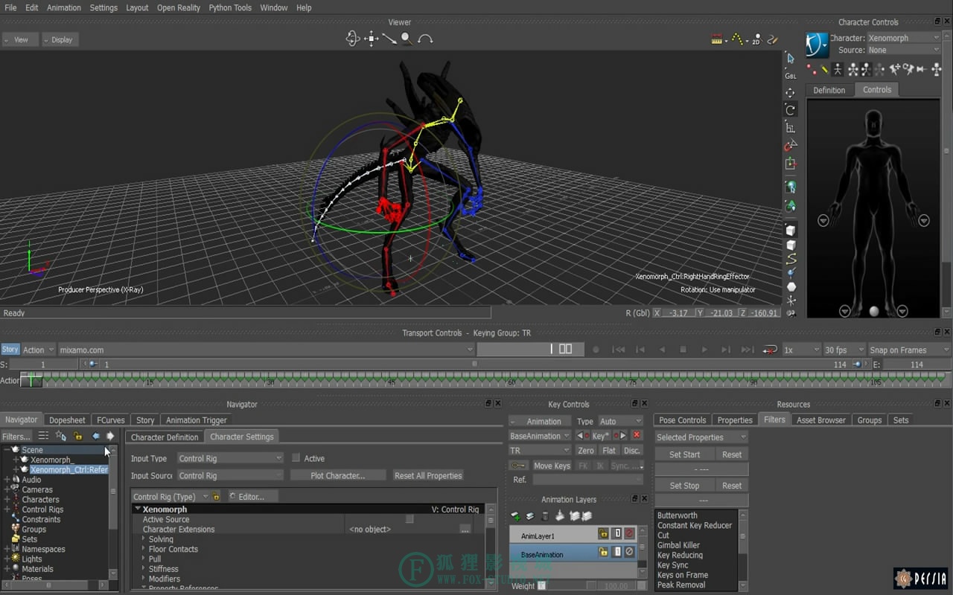This screenshot has width=953, height=595.
Task: Click the Plot Character button
Action: [338, 475]
